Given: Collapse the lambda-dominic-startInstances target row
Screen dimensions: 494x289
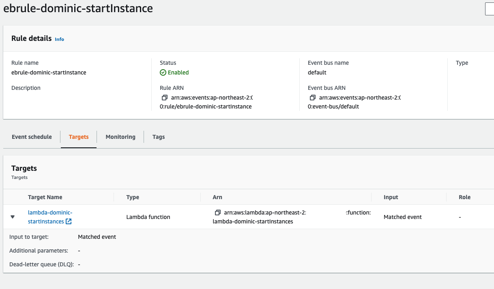Looking at the screenshot, I should 13,217.
